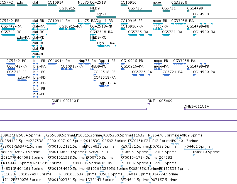Select the nopo-PA protein glyph

pos(158,69)
